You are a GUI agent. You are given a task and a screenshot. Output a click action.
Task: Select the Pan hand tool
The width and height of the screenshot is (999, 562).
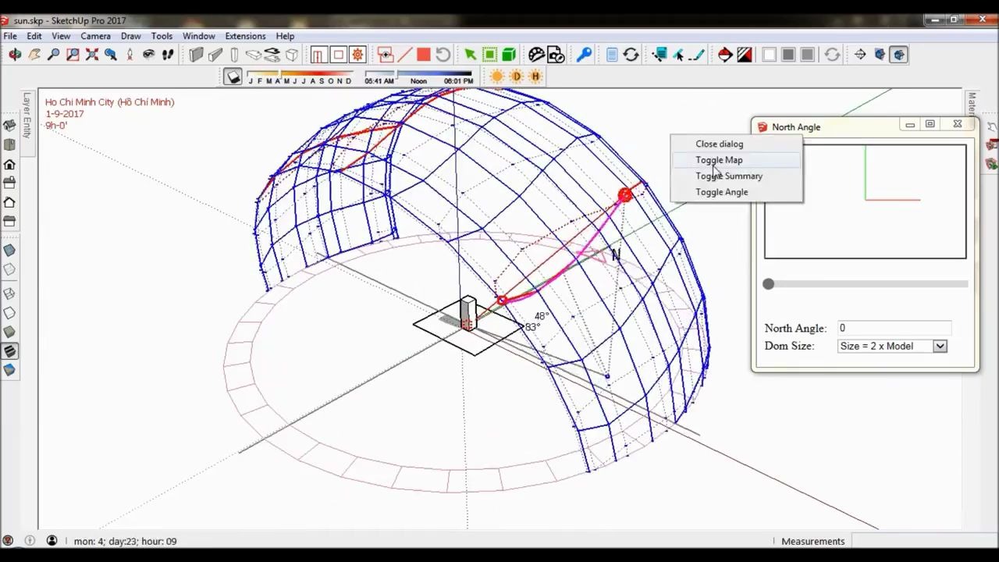pos(34,55)
